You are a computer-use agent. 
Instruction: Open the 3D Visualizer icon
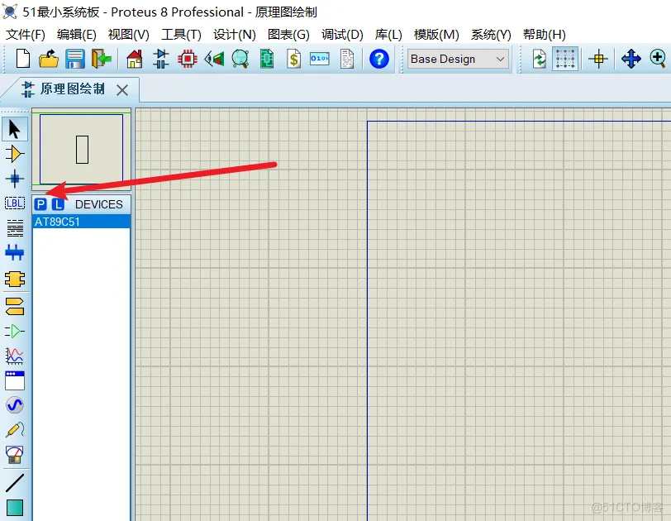click(214, 59)
